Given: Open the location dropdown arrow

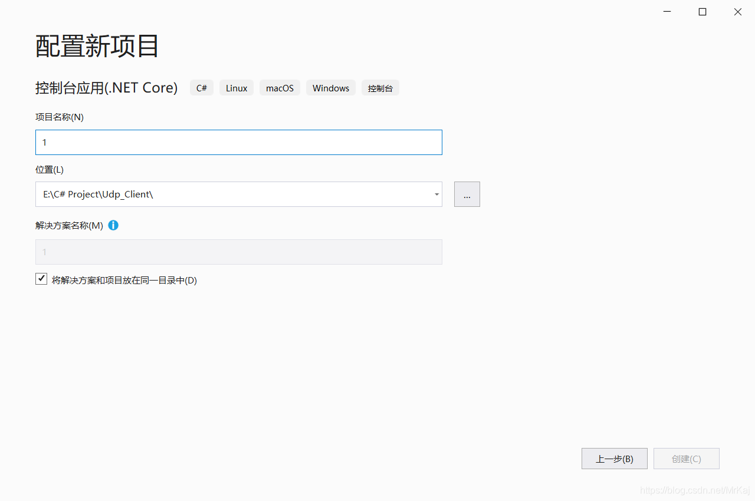Looking at the screenshot, I should [436, 195].
